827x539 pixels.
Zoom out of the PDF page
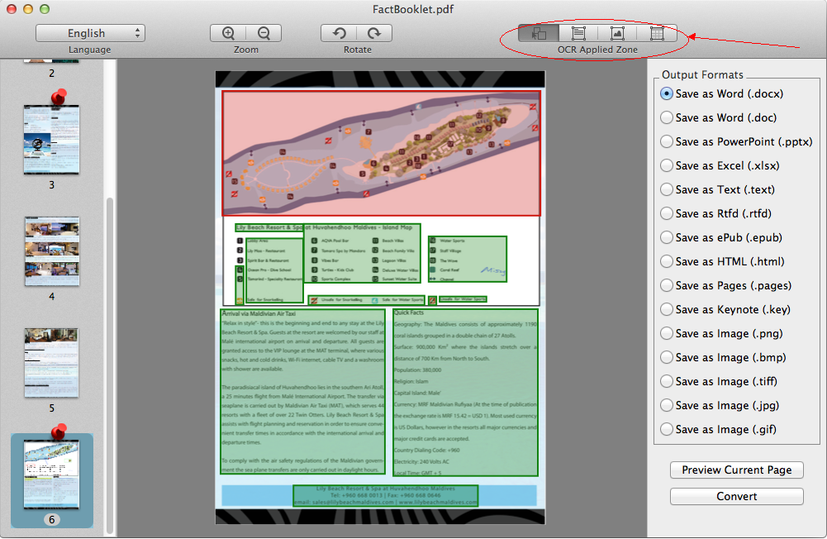point(264,33)
